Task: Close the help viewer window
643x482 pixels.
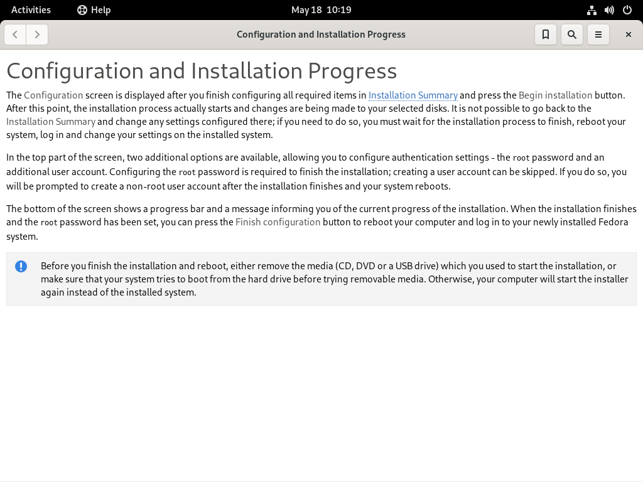Action: coord(628,35)
